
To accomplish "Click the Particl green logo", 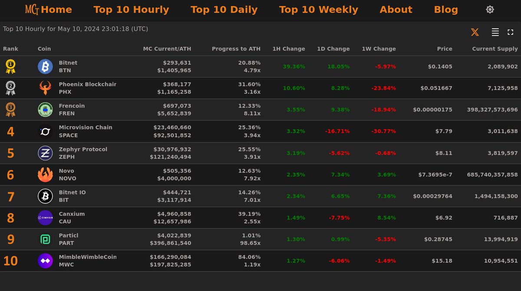I will point(45,239).
